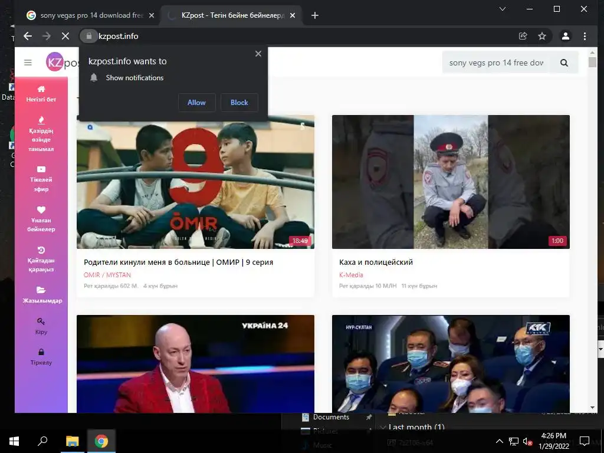604x453 pixels.
Task: Click the site lock icon in address bar
Action: pos(89,36)
